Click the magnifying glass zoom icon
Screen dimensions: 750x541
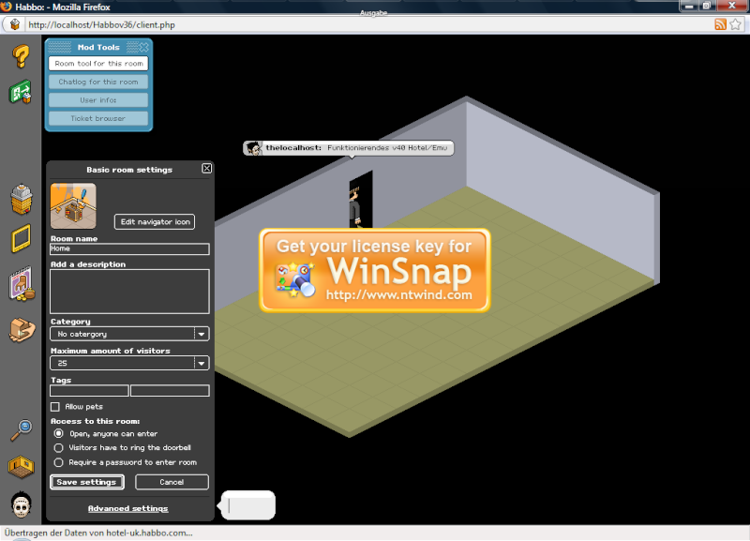(x=22, y=430)
